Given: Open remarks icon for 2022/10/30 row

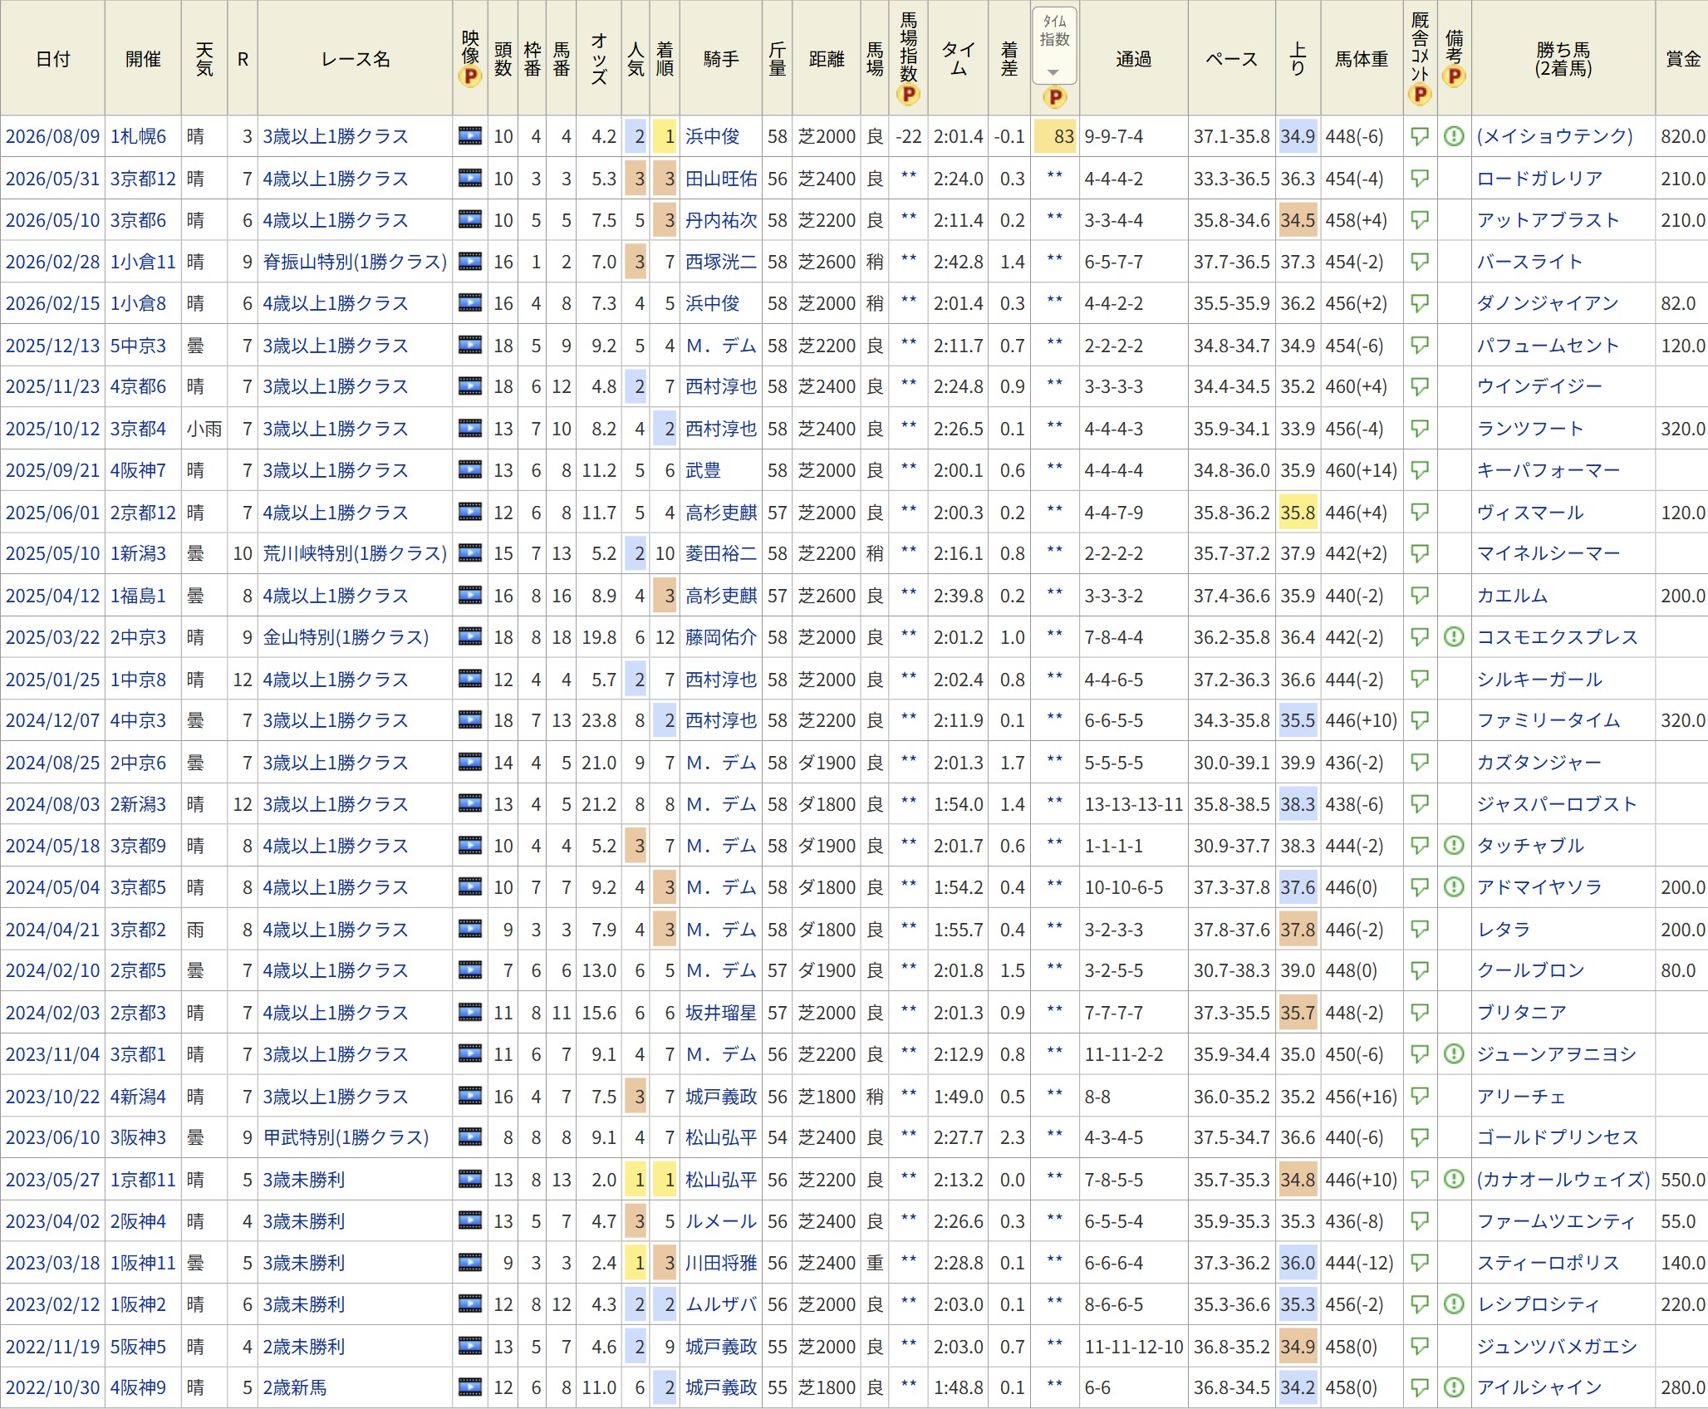Looking at the screenshot, I should point(1454,1387).
